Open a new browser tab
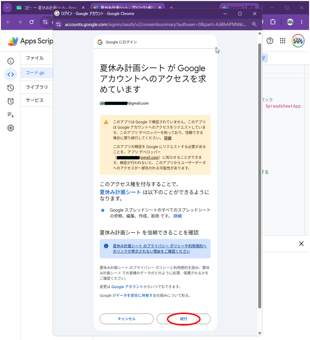This screenshot has width=310, height=340. point(171,7)
